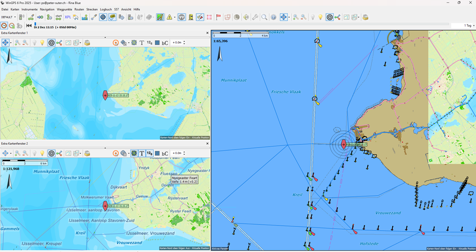Toggle the 12₈ depth numbers in Kartenfenster 2
This screenshot has width=476, height=252.
[150, 153]
